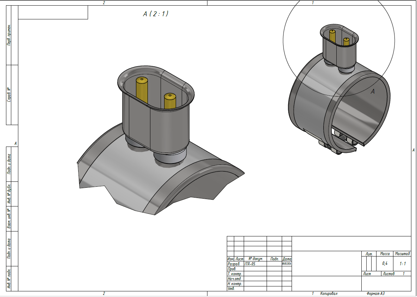
Task: Click the full clamp assembly isometric view
Action: tap(340, 89)
